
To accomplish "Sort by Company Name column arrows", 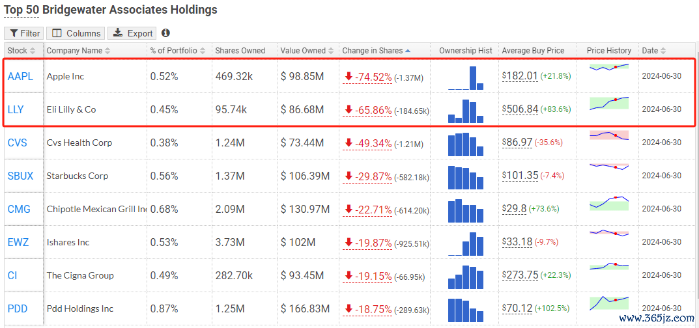I will (107, 51).
